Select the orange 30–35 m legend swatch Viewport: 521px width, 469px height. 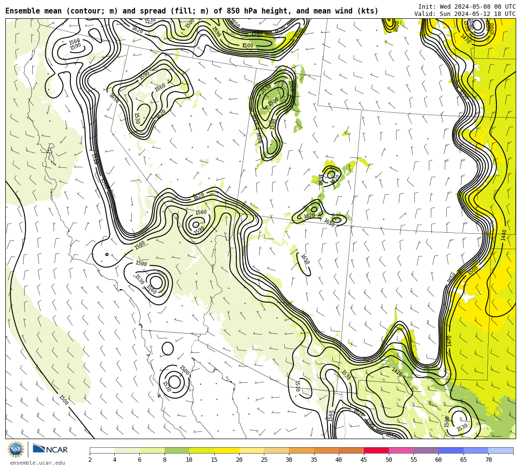coord(302,450)
